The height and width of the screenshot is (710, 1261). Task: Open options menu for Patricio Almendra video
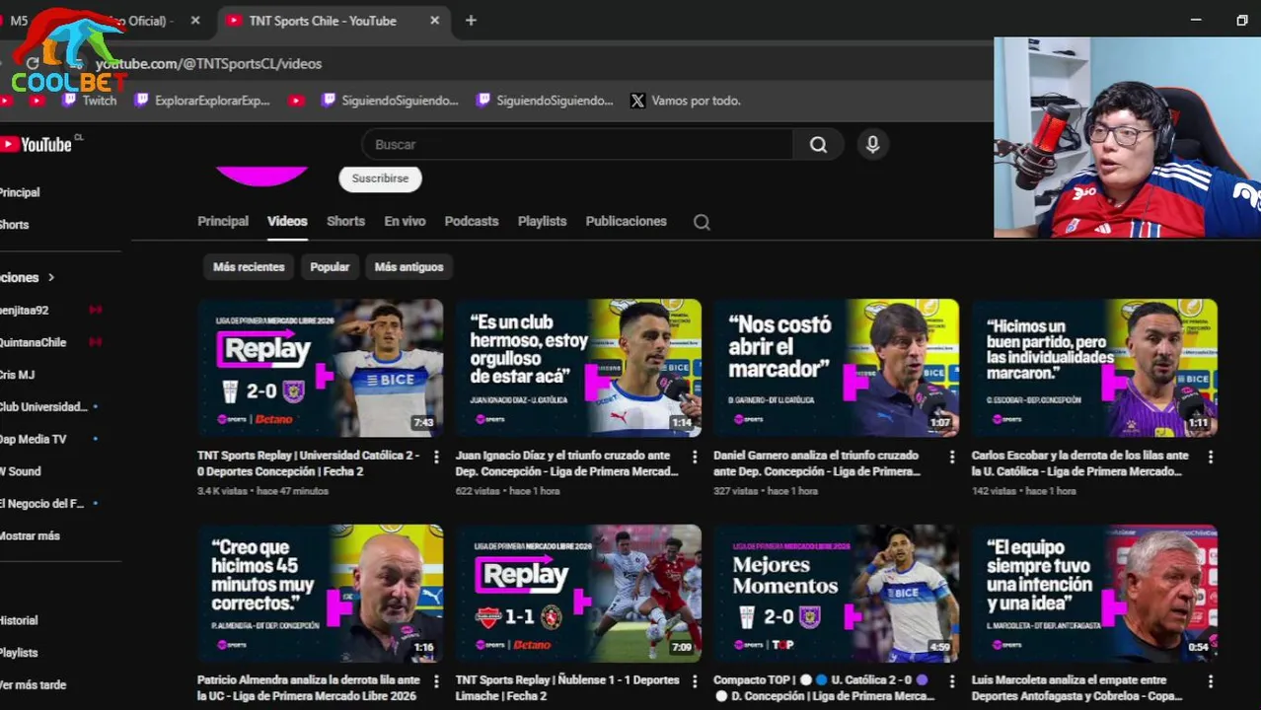coord(436,681)
